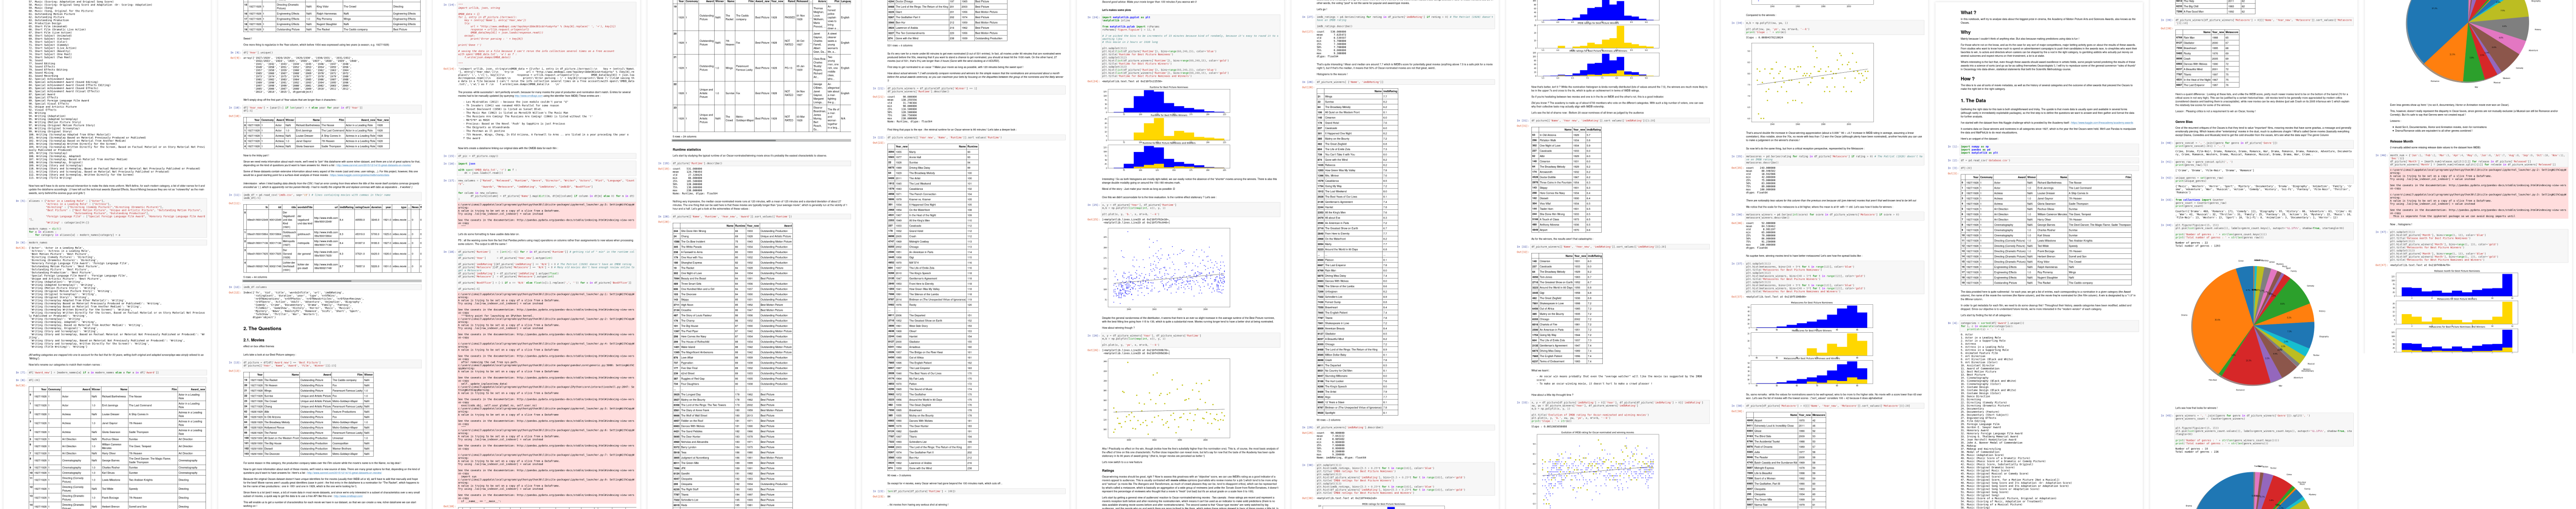The height and width of the screenshot is (509, 2576).
Task: Open the Kaggle academy-awards dataset link
Action: [2102, 123]
